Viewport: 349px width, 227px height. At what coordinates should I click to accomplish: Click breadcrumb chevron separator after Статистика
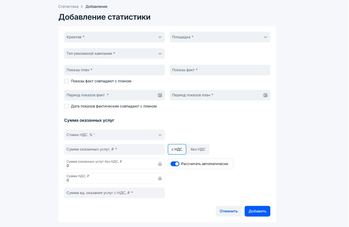(x=82, y=6)
